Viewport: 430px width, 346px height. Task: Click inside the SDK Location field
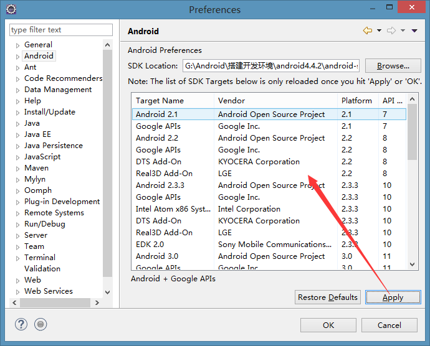click(x=271, y=66)
